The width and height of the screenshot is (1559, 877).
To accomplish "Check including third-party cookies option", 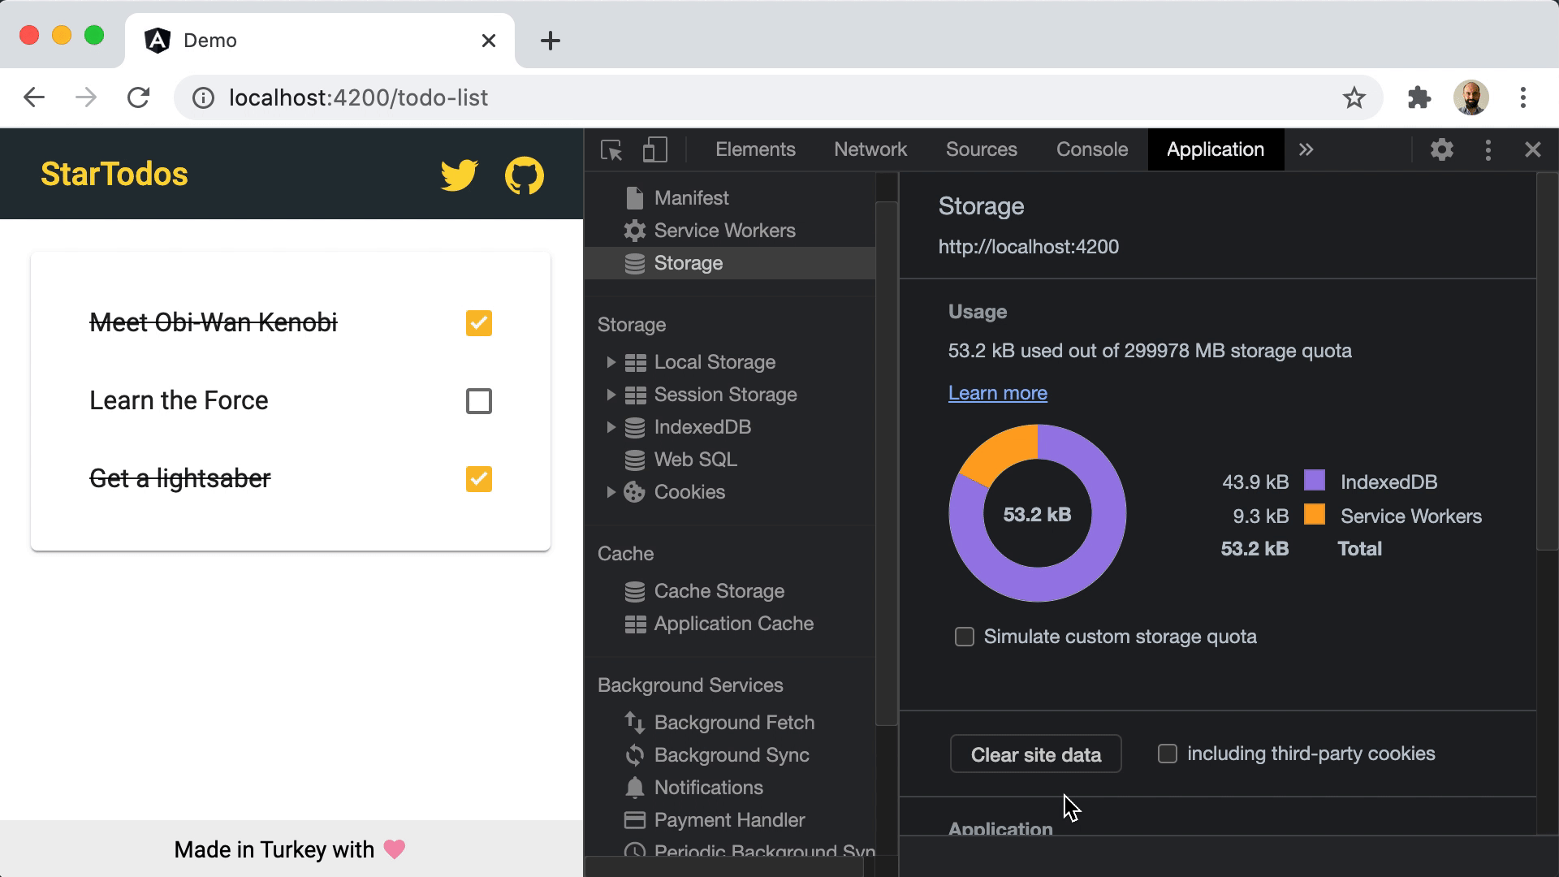I will coord(1167,754).
